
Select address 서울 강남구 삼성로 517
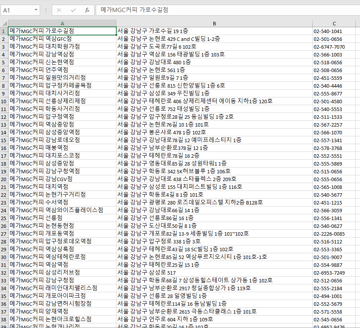click(x=214, y=273)
